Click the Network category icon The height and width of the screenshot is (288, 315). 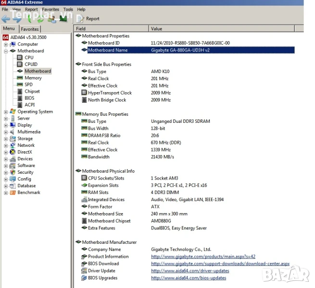coord(13,145)
